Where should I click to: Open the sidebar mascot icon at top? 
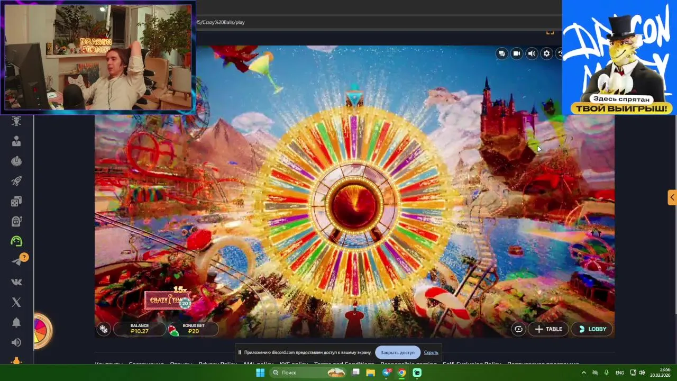pyautogui.click(x=16, y=121)
